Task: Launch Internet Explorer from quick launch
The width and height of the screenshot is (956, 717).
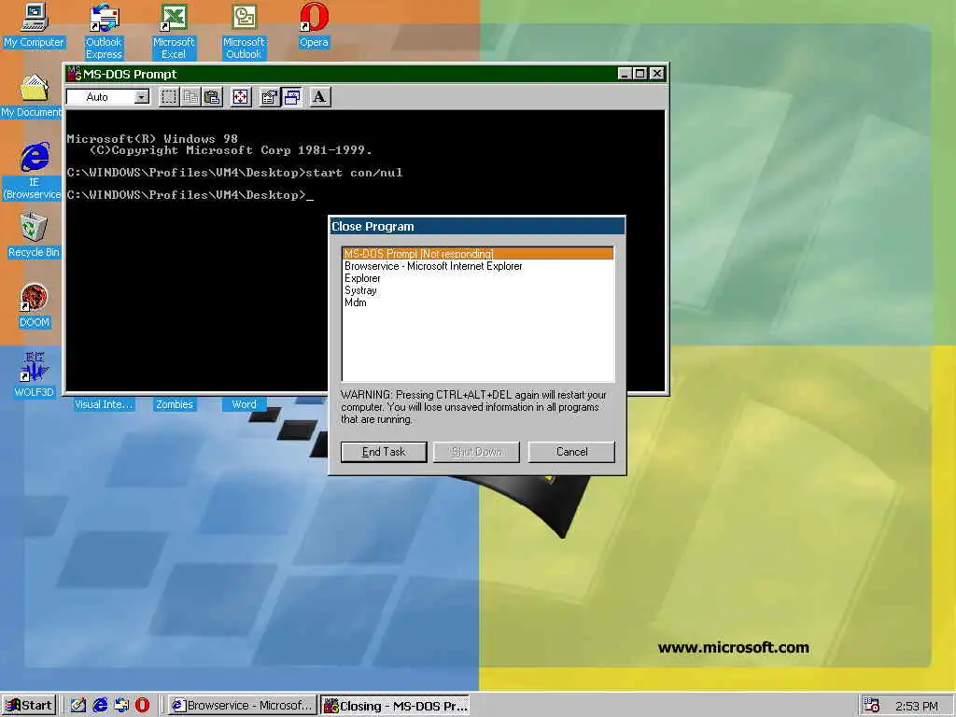Action: click(x=99, y=706)
